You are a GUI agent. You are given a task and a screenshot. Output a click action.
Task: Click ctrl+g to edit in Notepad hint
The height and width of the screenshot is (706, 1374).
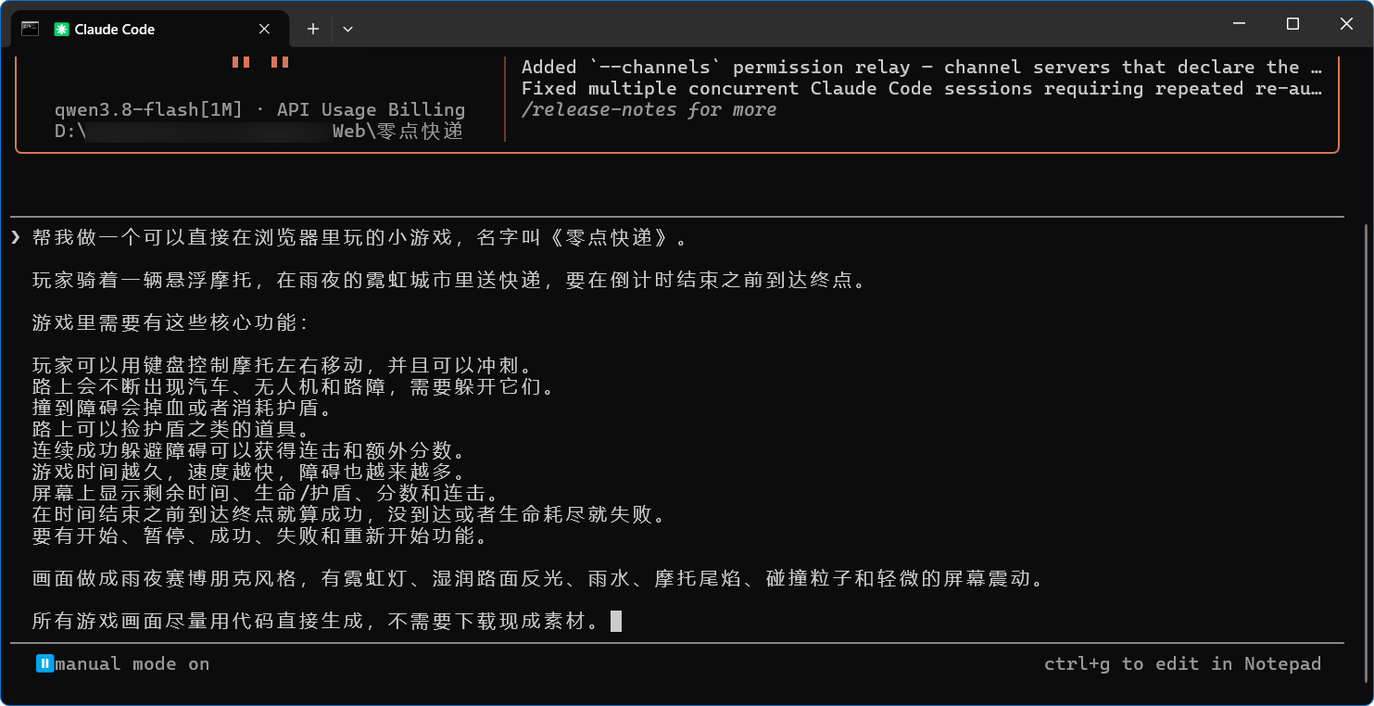[x=1182, y=664]
